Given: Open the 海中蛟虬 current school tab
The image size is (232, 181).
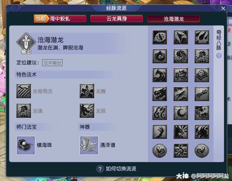Looking at the screenshot, I should pos(60,19).
